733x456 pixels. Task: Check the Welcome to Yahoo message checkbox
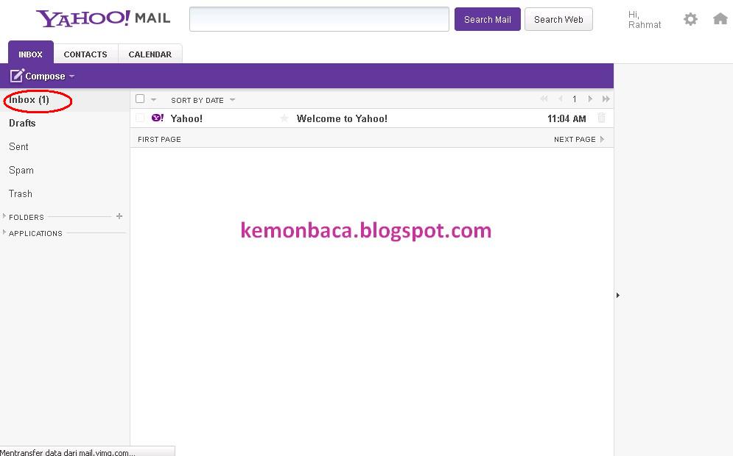tap(140, 118)
